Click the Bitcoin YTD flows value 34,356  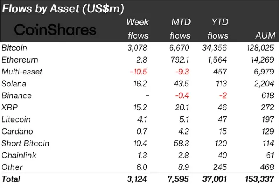(214, 48)
